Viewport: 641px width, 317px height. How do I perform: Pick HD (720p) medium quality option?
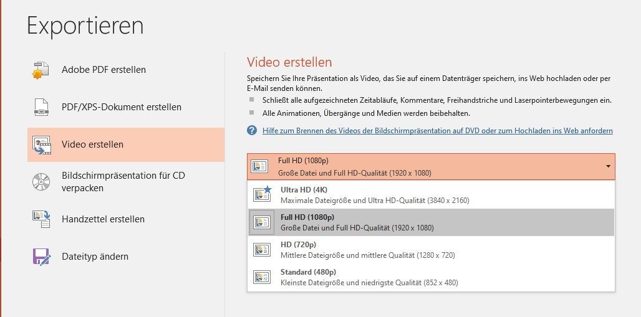(430, 250)
